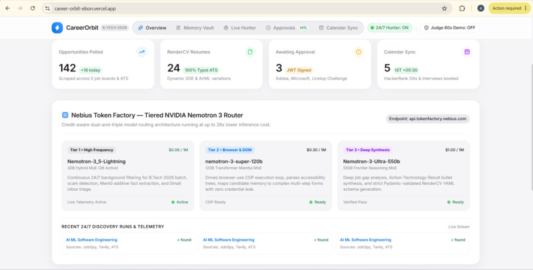Click the Tier 1 • High Frequency label
Screen dimensions: 533x270
tap(91, 150)
